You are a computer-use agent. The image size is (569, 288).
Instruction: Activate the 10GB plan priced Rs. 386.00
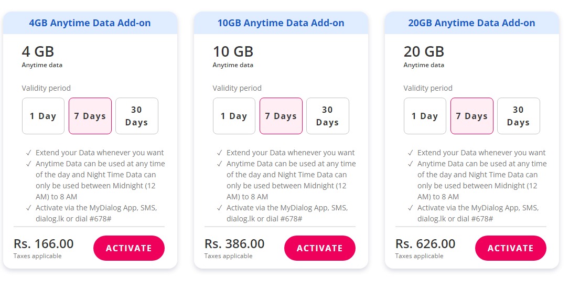click(320, 248)
